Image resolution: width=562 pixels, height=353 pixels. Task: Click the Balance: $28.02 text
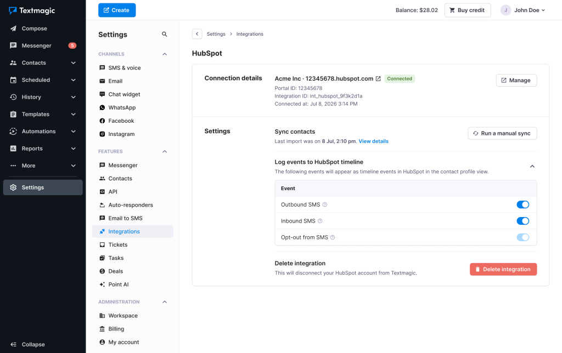(417, 10)
